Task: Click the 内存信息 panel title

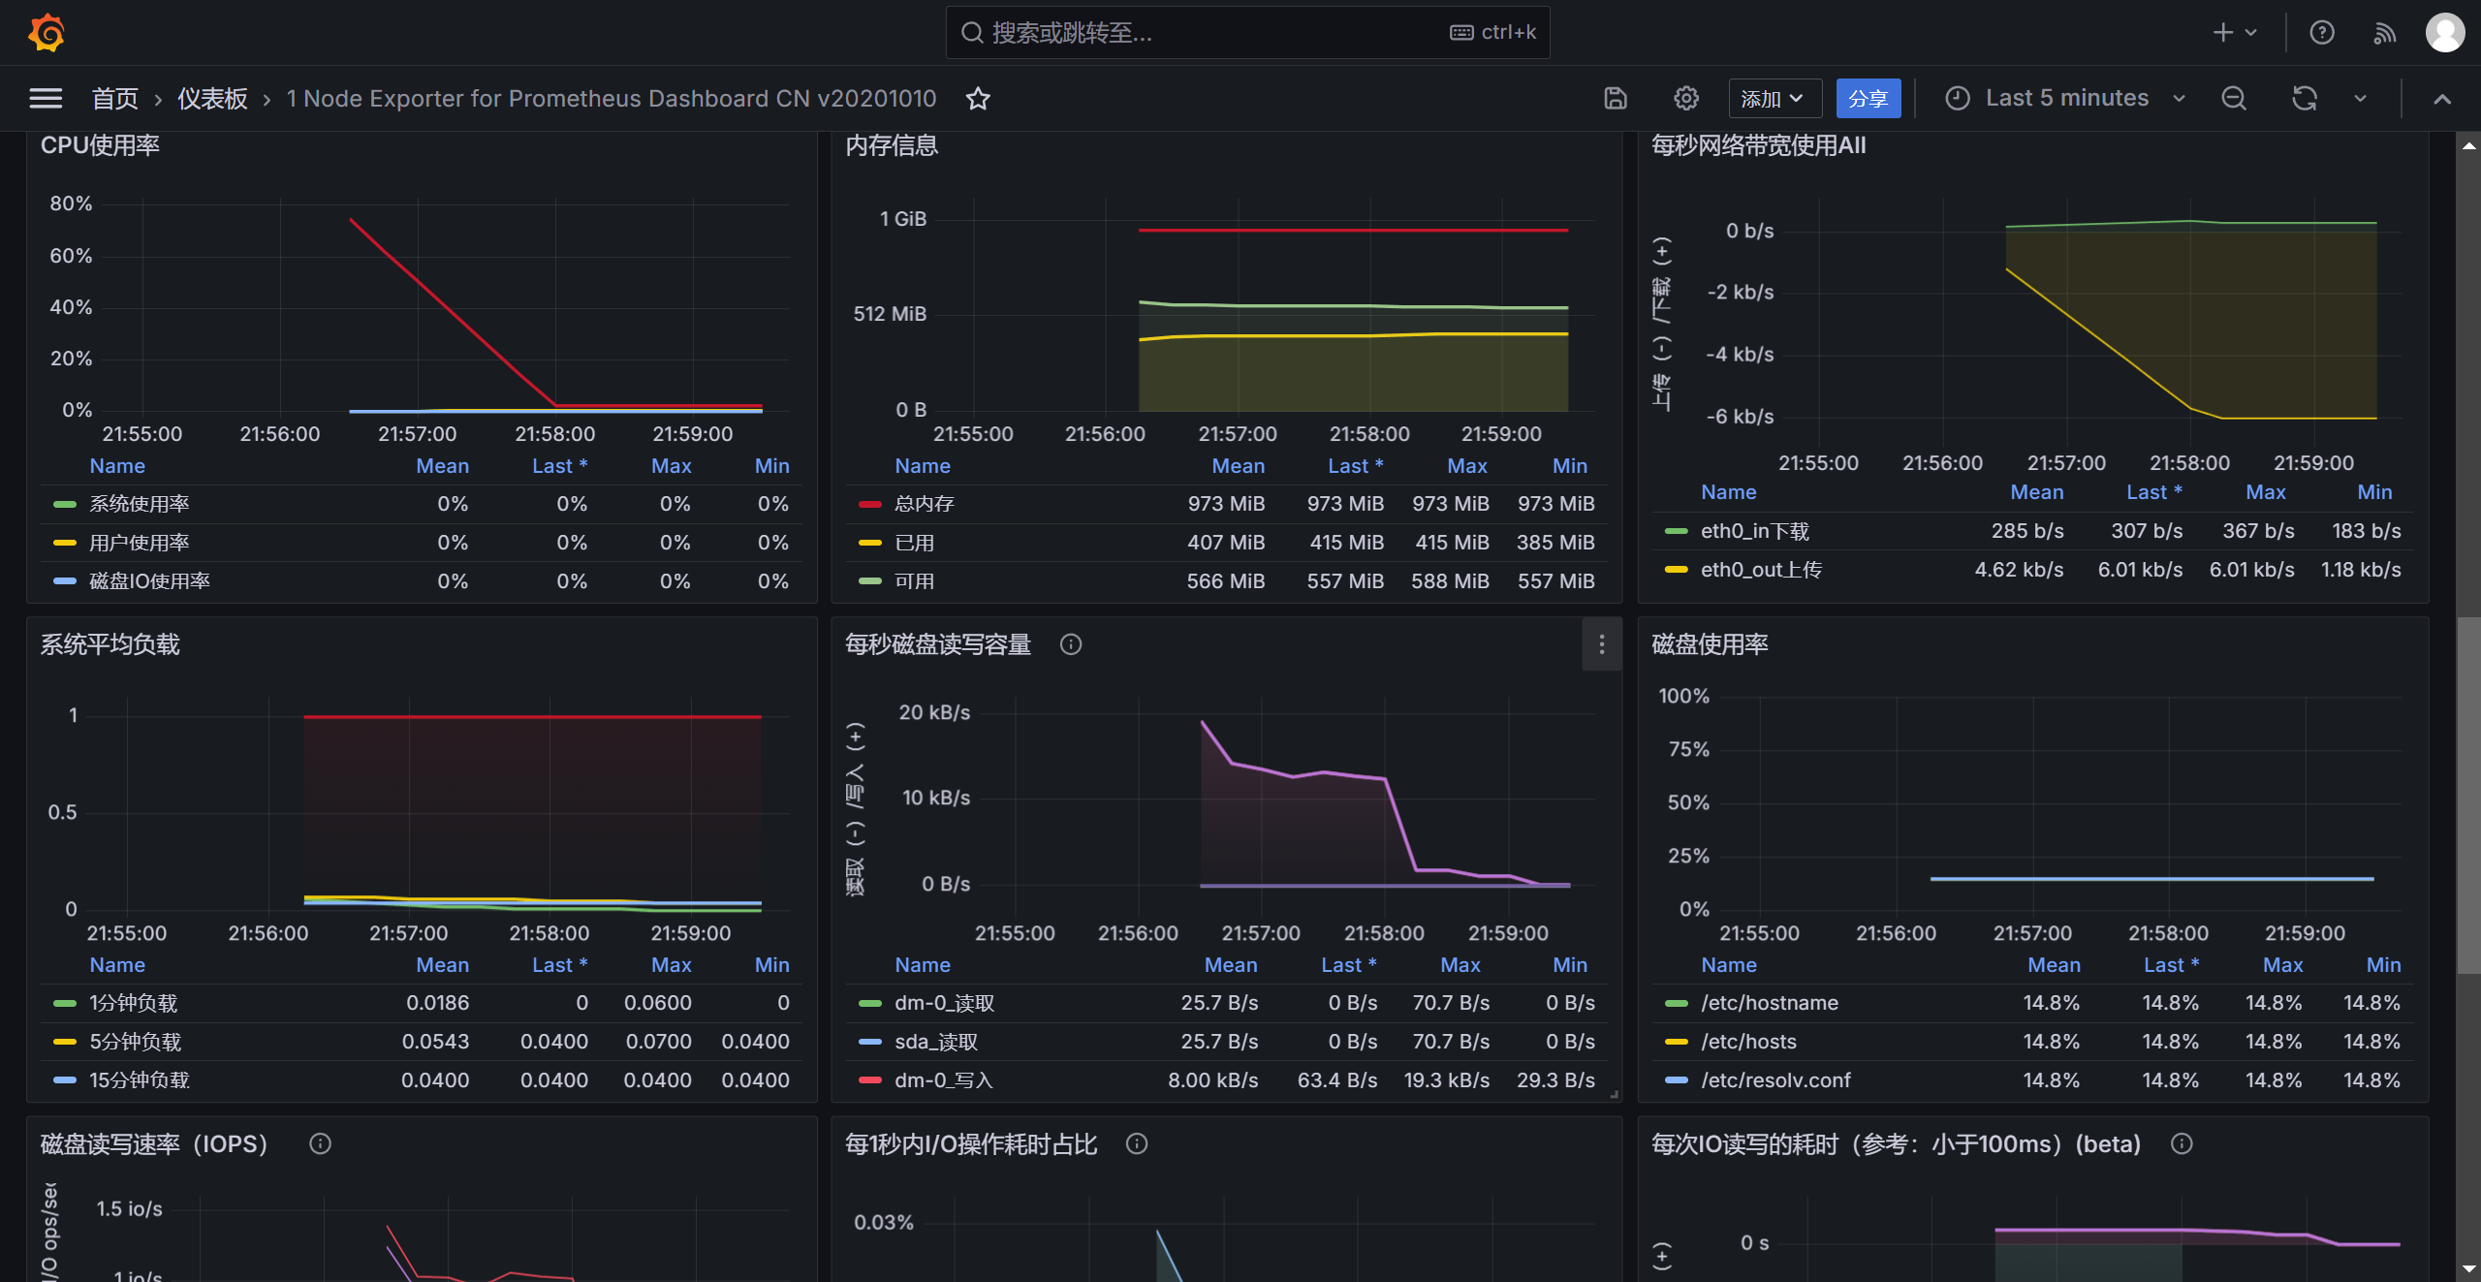Action: pos(892,145)
